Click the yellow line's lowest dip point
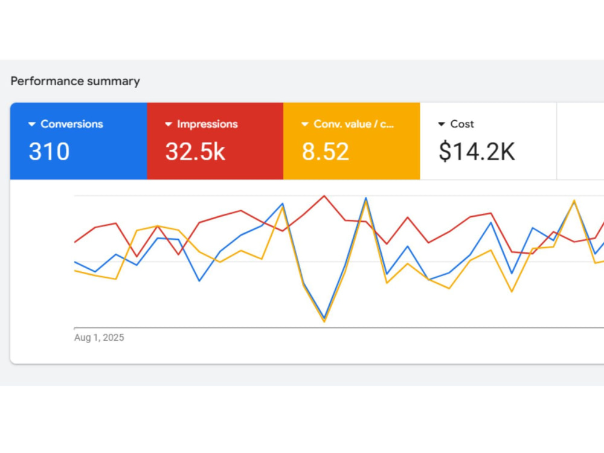The height and width of the screenshot is (453, 604). point(324,322)
